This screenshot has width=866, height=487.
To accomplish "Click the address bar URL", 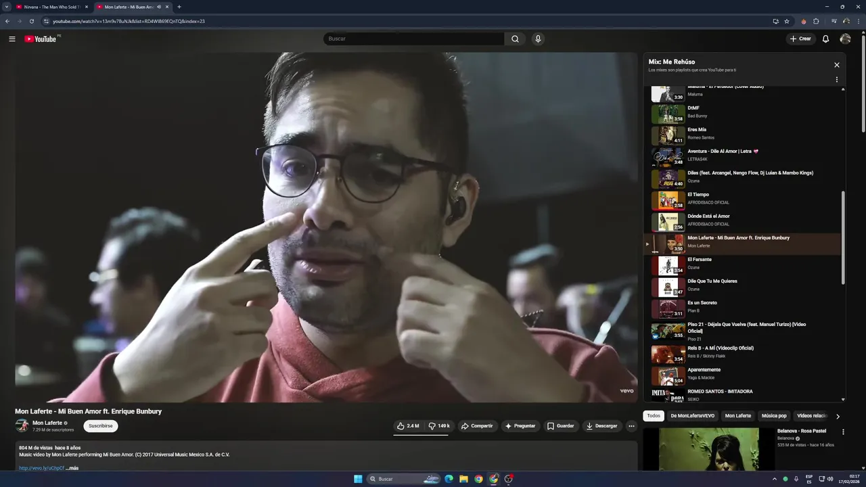I will pyautogui.click(x=129, y=21).
